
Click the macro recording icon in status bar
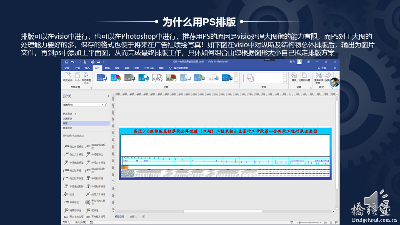tap(91, 222)
